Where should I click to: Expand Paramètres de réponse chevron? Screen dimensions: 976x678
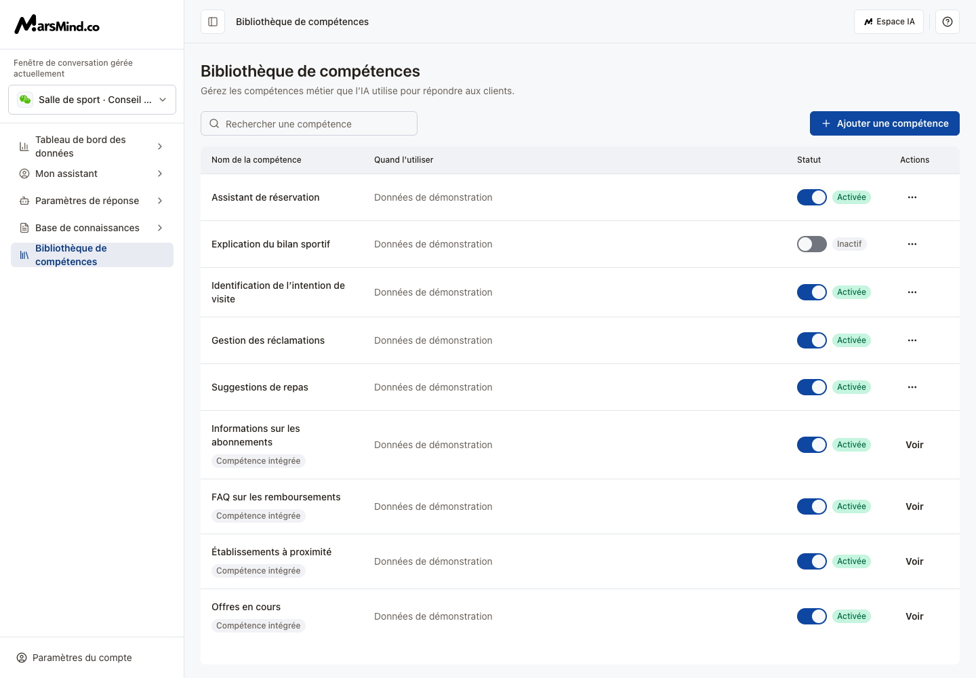click(x=160, y=201)
